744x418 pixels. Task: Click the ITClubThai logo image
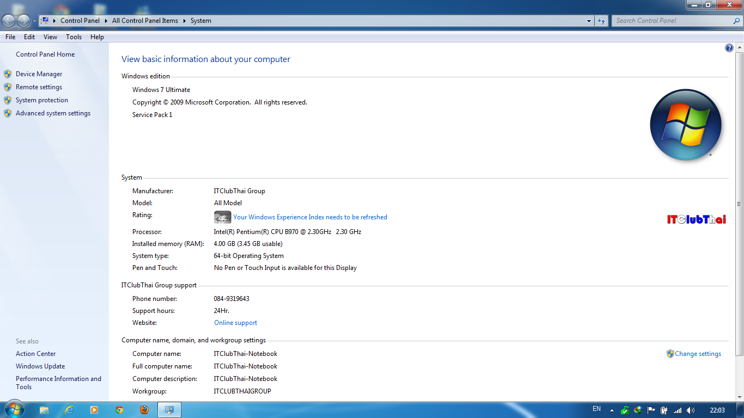click(697, 219)
